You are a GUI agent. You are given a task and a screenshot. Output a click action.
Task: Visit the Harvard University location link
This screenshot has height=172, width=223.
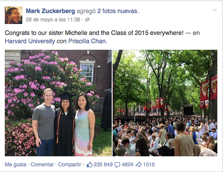pos(30,41)
